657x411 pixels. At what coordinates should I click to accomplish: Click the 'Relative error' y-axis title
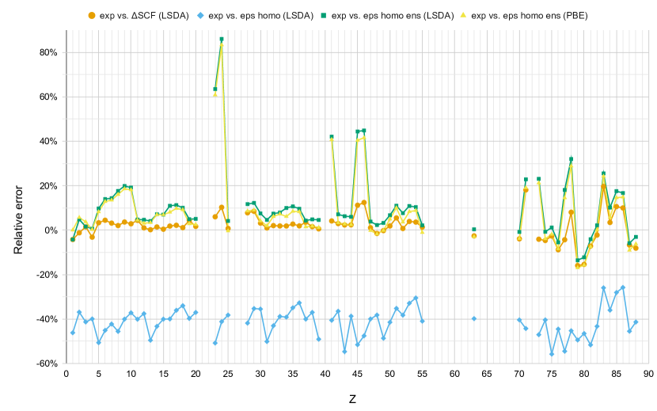coord(18,220)
